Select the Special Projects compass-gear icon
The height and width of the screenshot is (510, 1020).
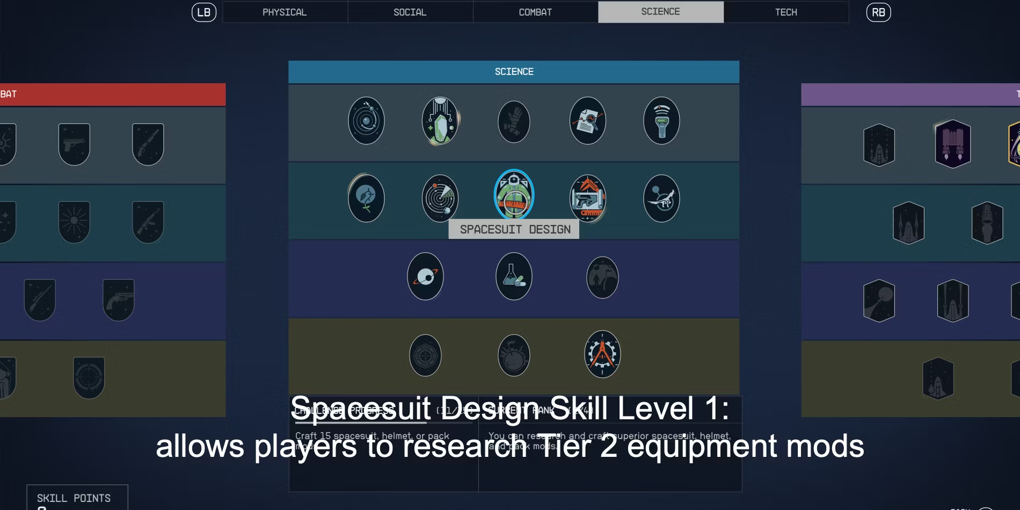tap(602, 354)
